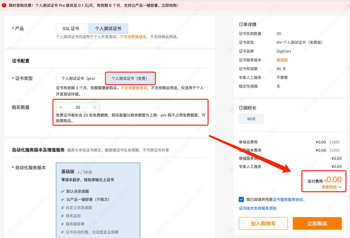Click the 证书配置 section heading
The image size is (350, 238).
click(21, 61)
